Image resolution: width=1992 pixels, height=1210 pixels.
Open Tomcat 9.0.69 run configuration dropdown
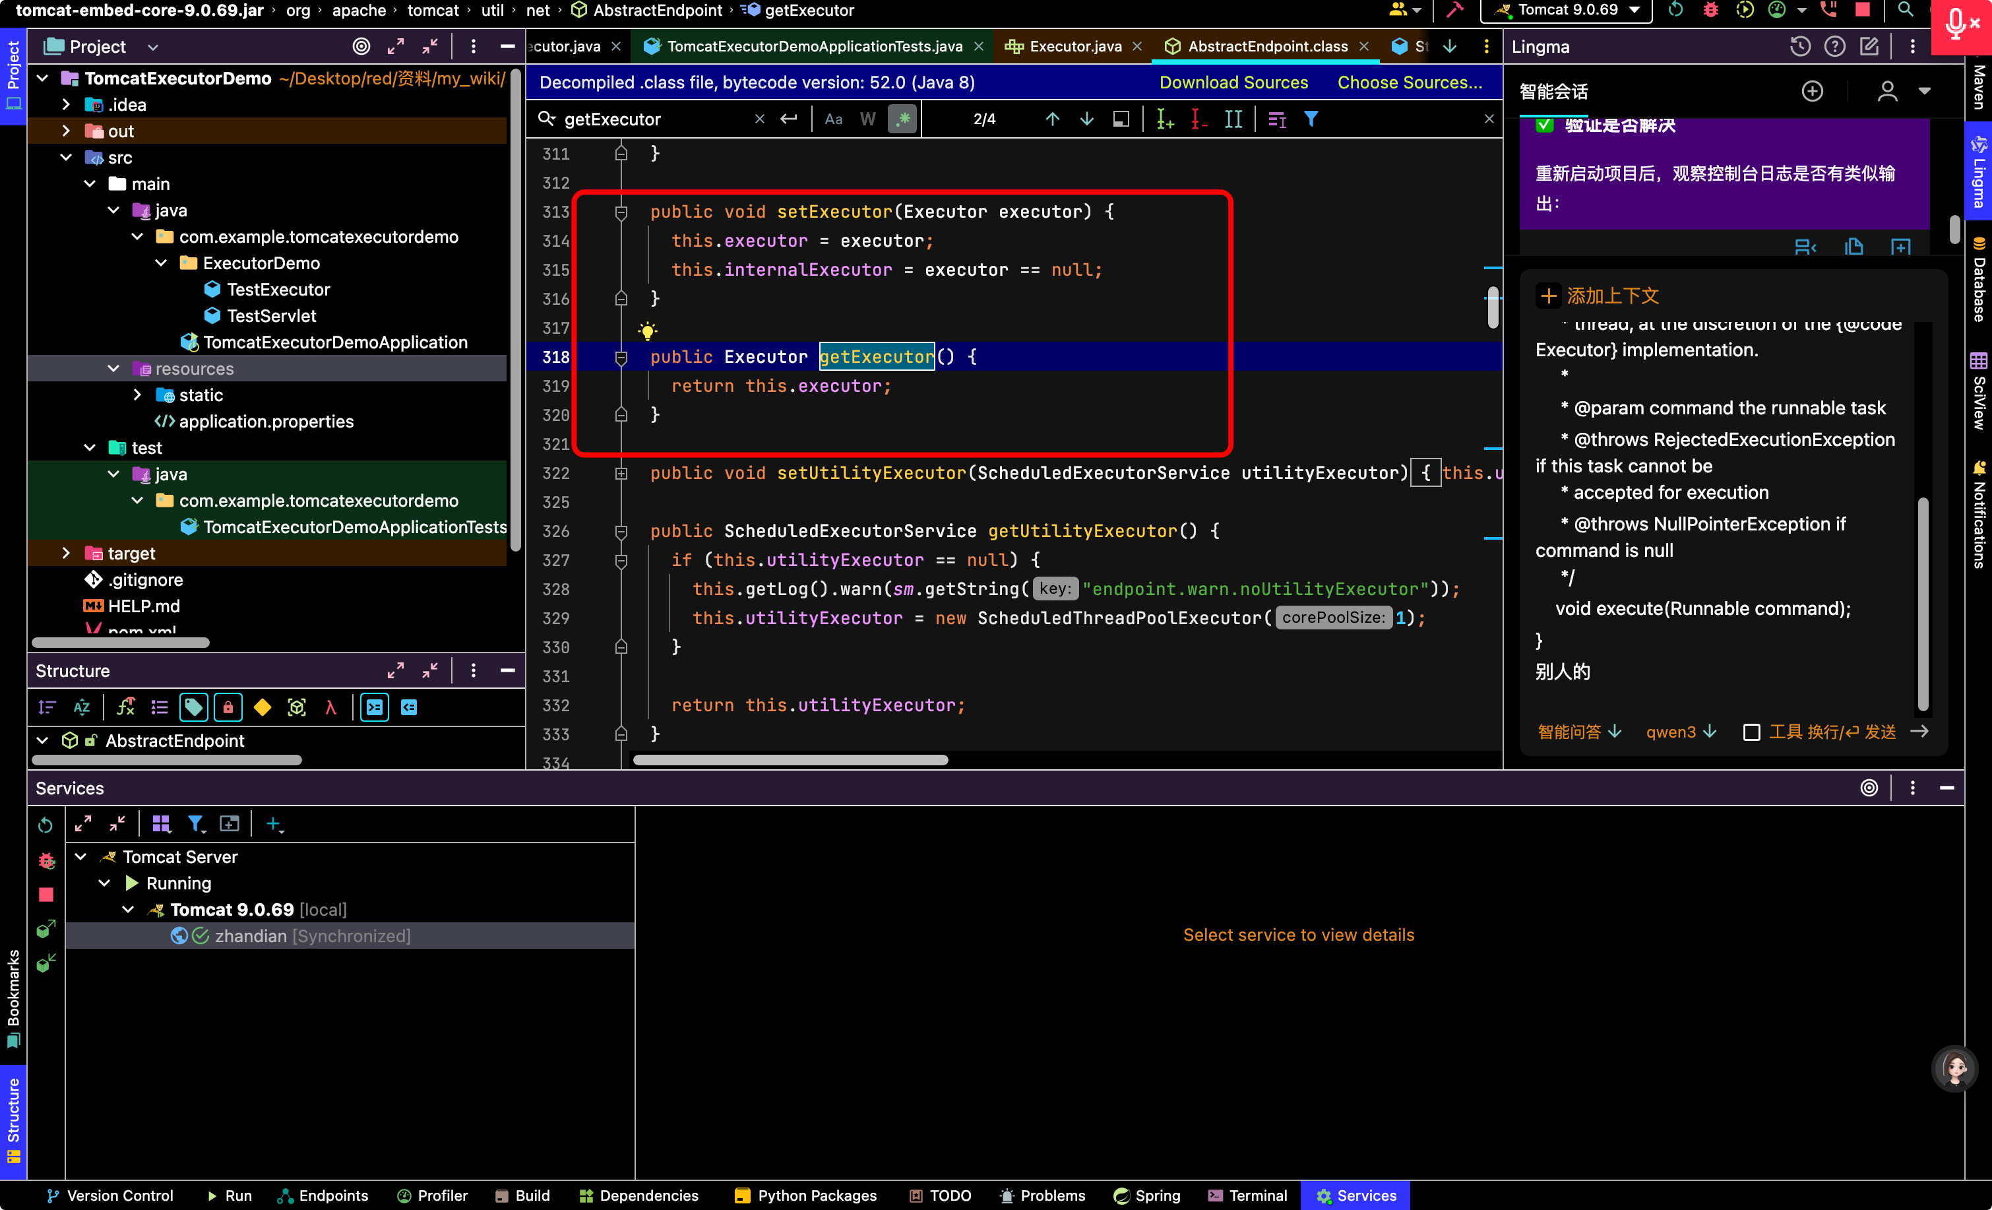1567,11
